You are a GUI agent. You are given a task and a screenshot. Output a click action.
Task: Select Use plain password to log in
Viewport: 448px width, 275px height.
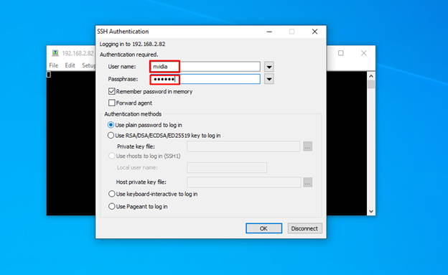coord(111,125)
